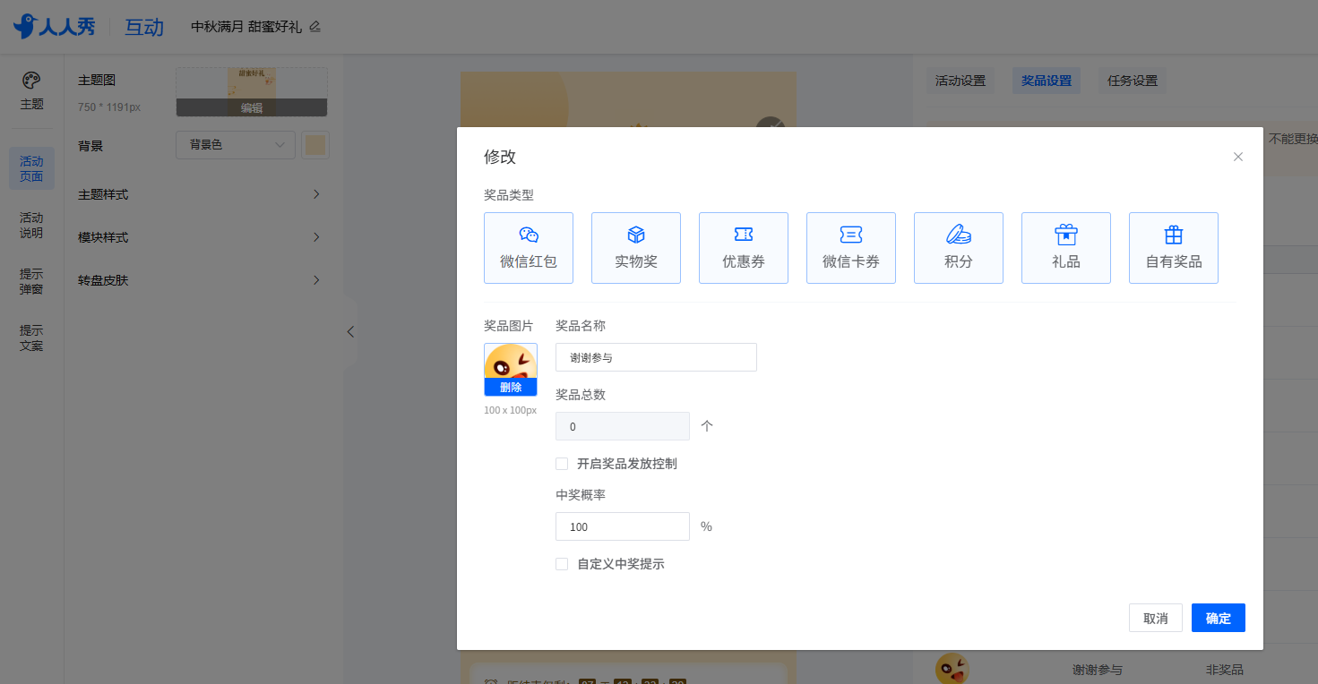
Task: Select the 自有奖品 prize type
Action: click(x=1174, y=248)
